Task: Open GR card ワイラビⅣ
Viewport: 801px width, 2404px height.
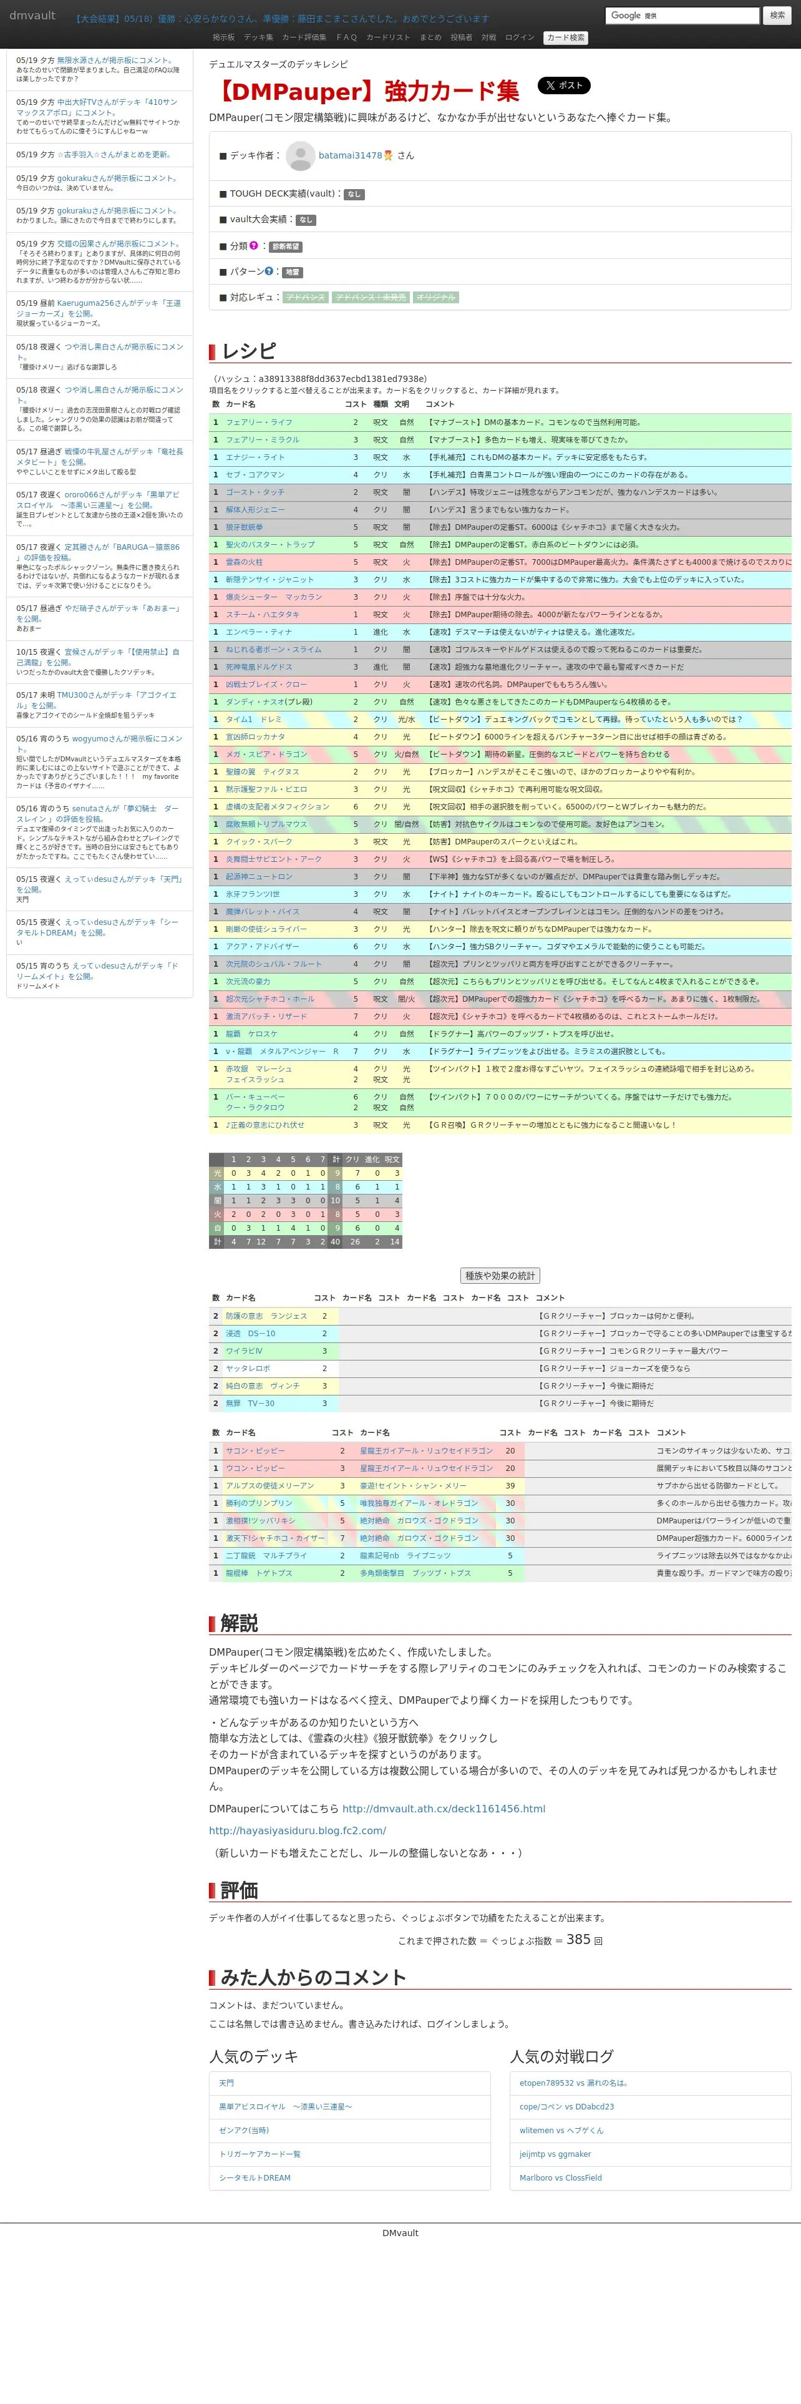Action: click(x=245, y=1351)
